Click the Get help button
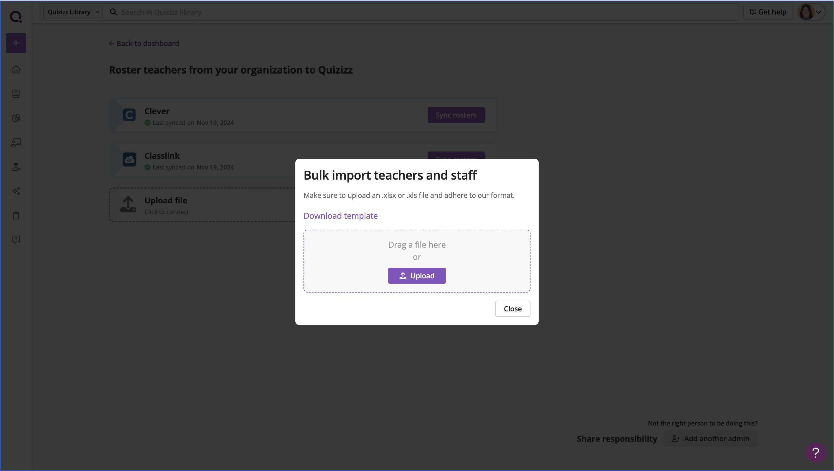This screenshot has width=834, height=471. tap(768, 12)
